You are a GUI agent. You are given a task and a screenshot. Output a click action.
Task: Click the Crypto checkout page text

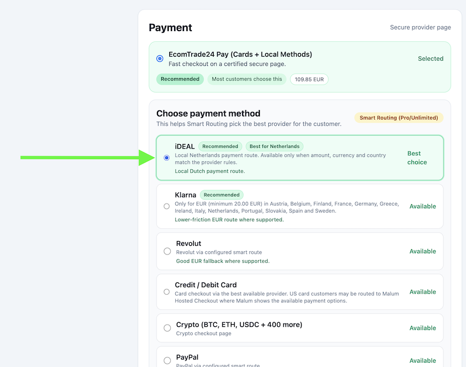[204, 333]
